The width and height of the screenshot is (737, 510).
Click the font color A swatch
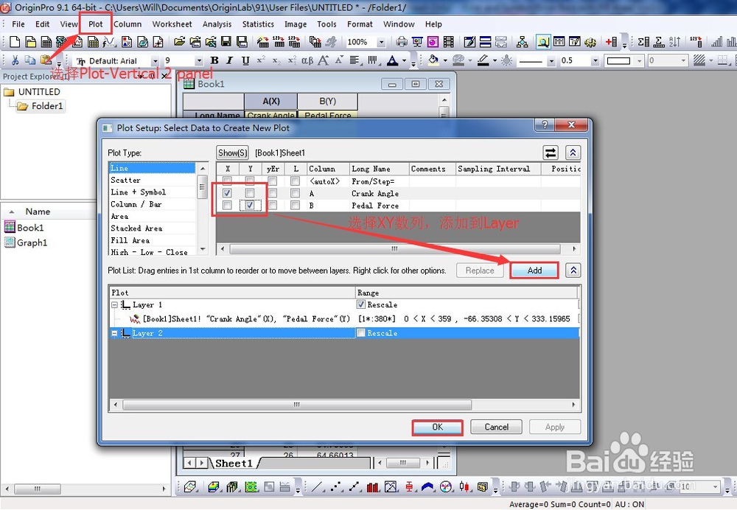point(392,60)
